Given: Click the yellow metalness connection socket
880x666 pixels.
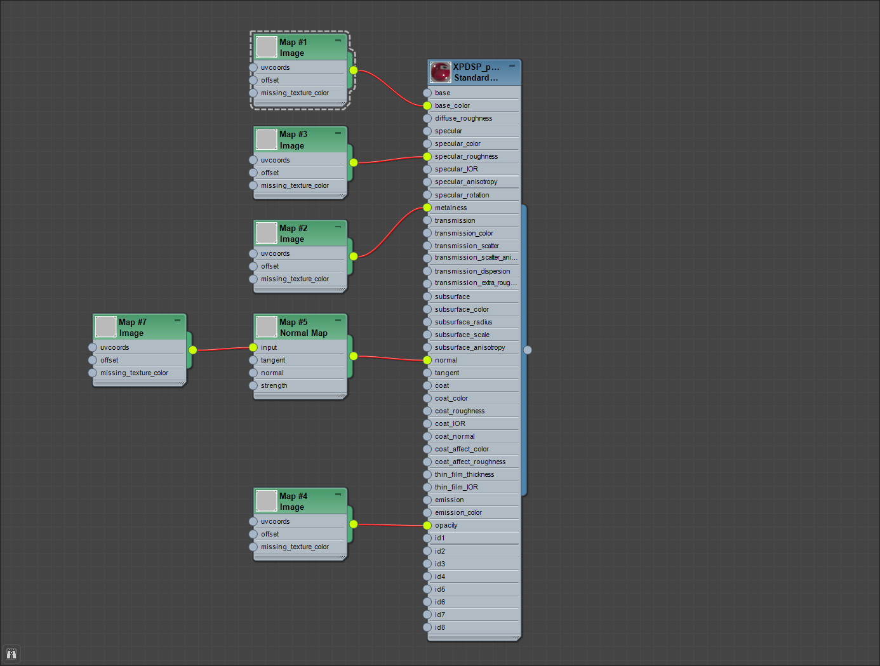Looking at the screenshot, I should pos(427,208).
